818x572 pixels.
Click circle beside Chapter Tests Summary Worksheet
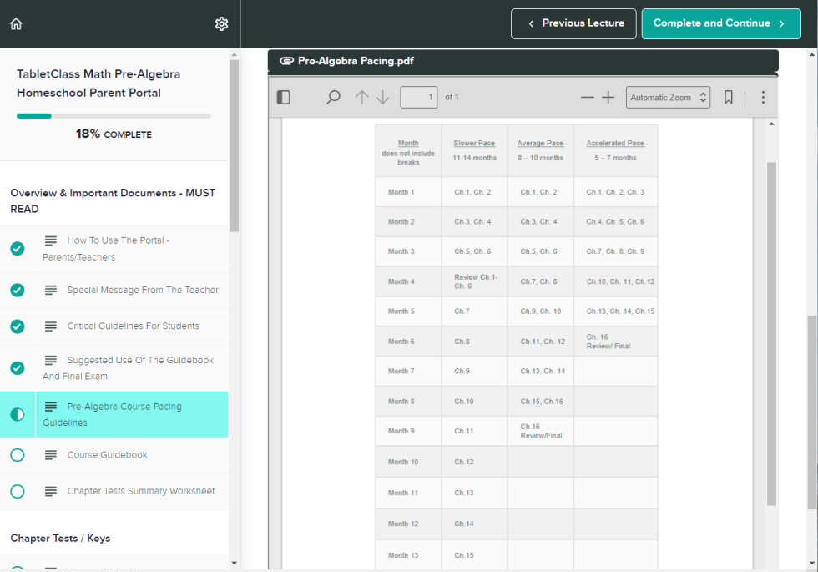point(18,491)
